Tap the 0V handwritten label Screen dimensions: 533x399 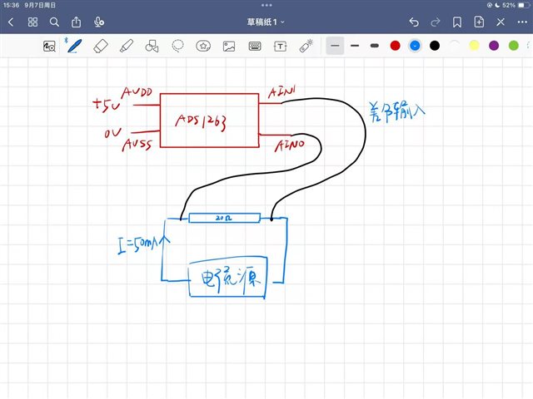(113, 133)
